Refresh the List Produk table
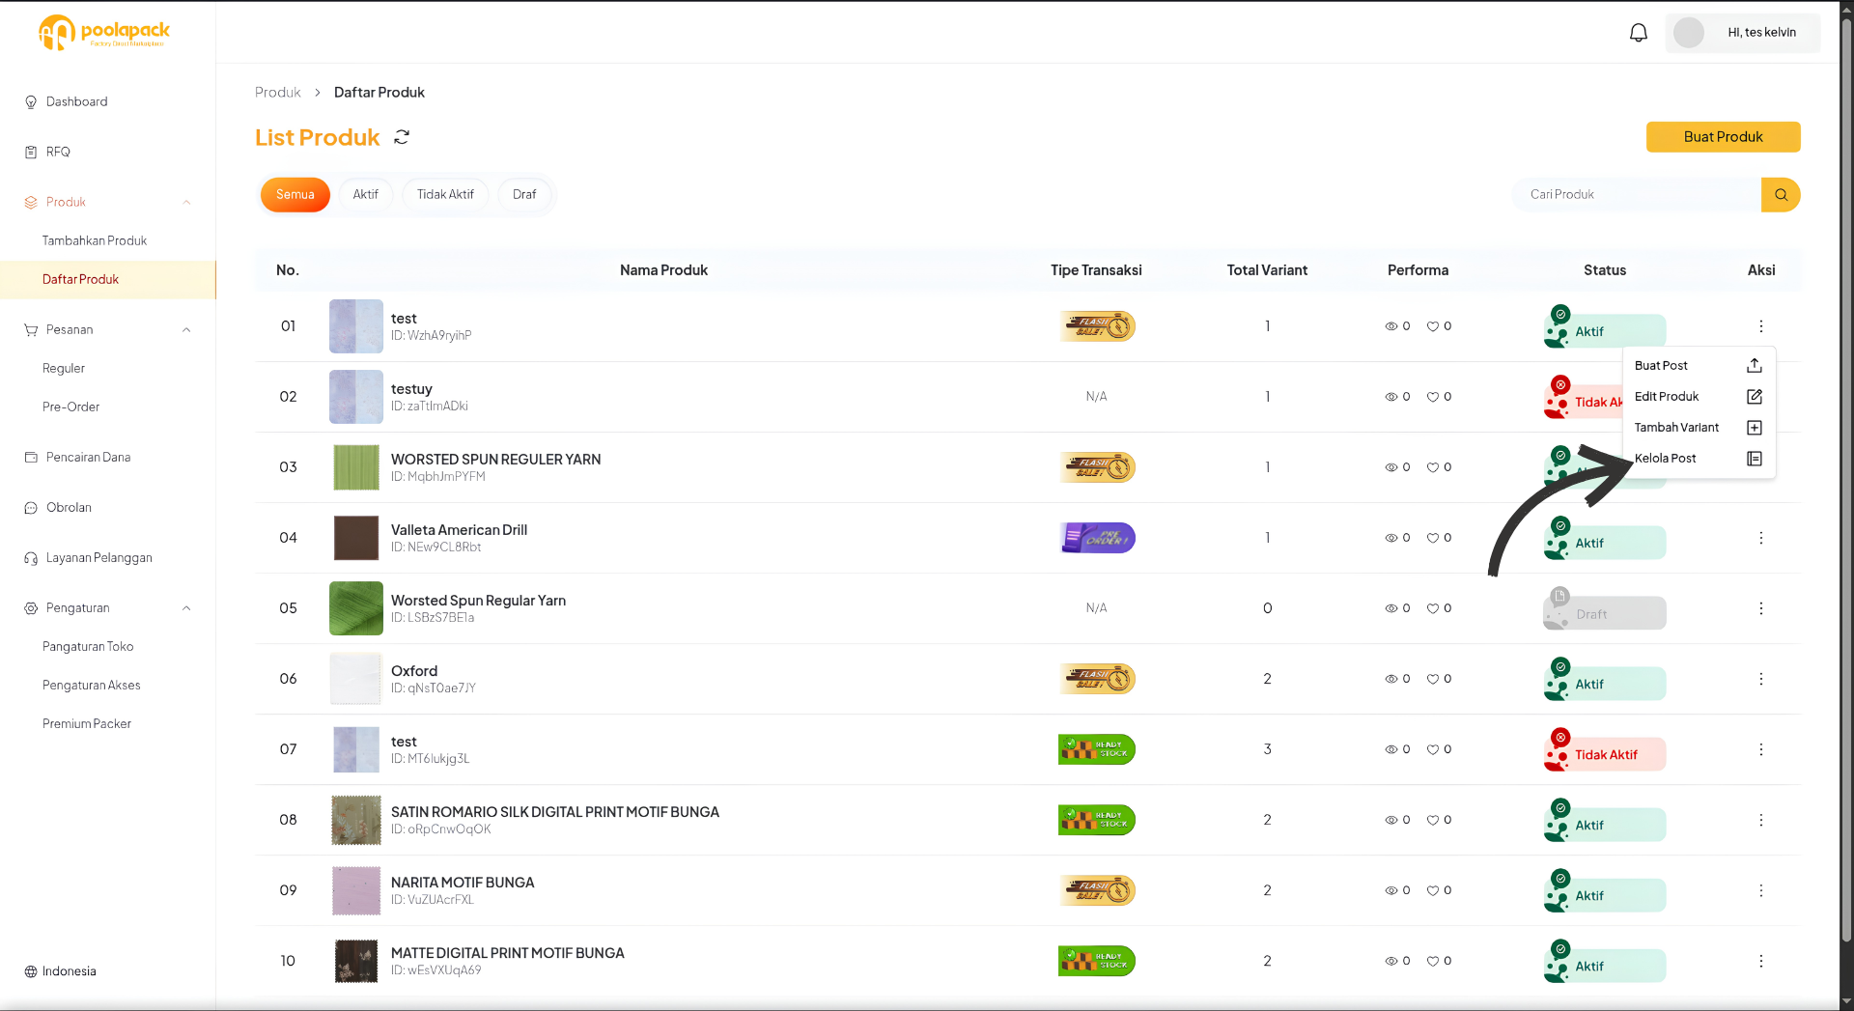 click(x=402, y=137)
